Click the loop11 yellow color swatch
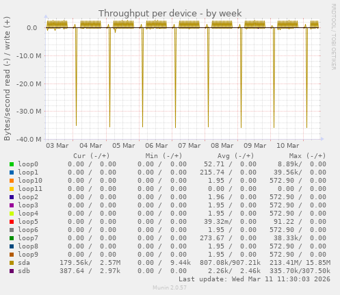 pos(12,189)
